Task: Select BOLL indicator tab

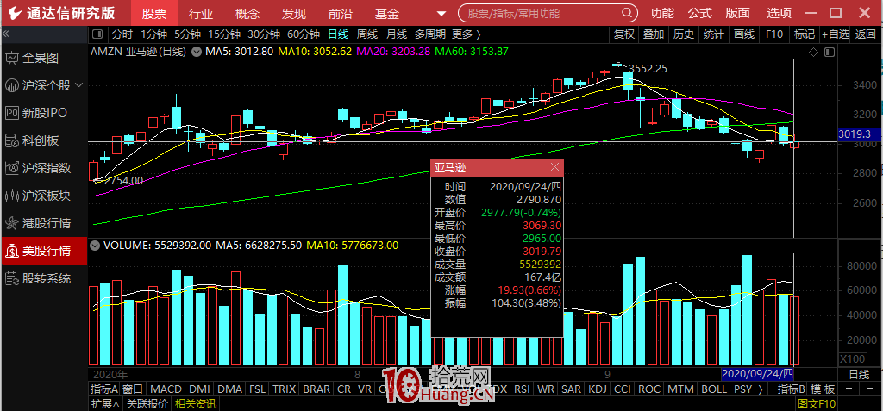Action: pyautogui.click(x=713, y=389)
